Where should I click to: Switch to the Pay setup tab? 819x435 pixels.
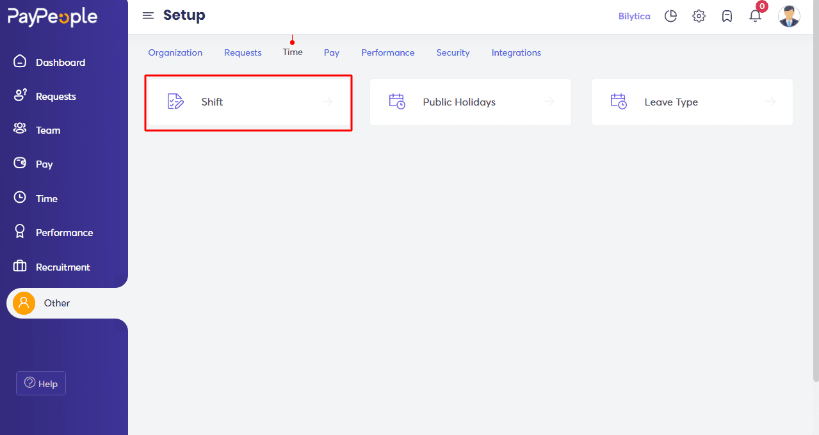[332, 52]
